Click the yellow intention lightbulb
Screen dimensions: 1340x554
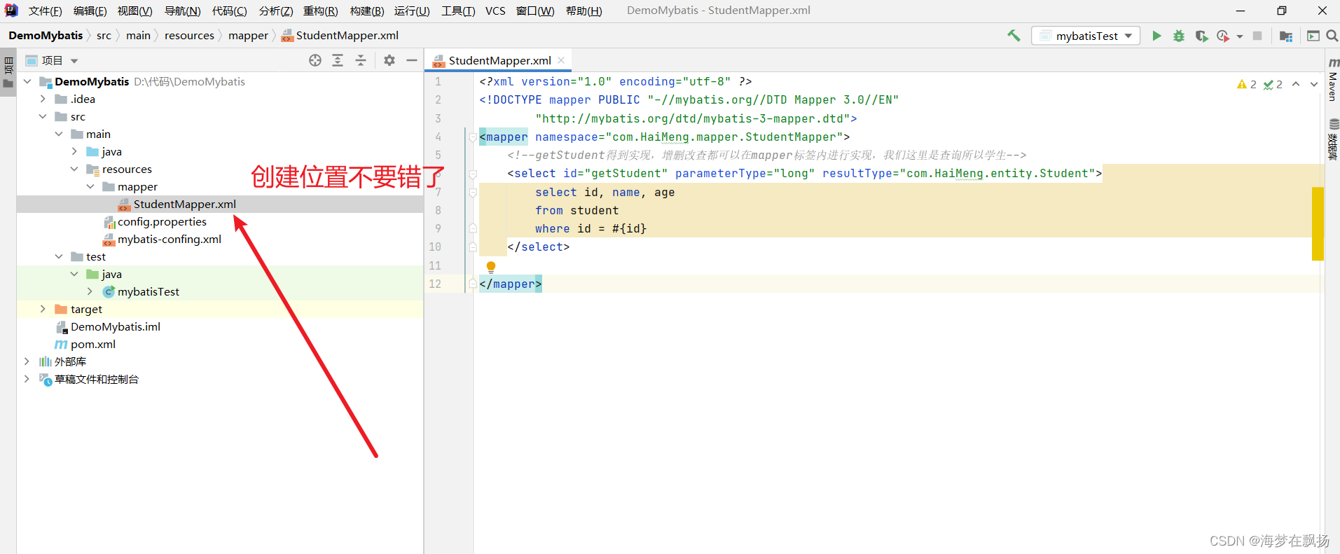pos(491,267)
